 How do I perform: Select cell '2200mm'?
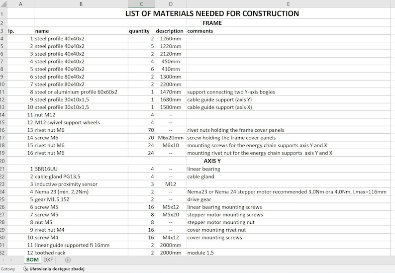(171, 85)
